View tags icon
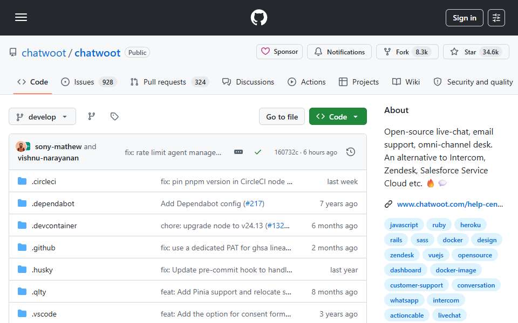518x323 pixels. click(x=114, y=116)
